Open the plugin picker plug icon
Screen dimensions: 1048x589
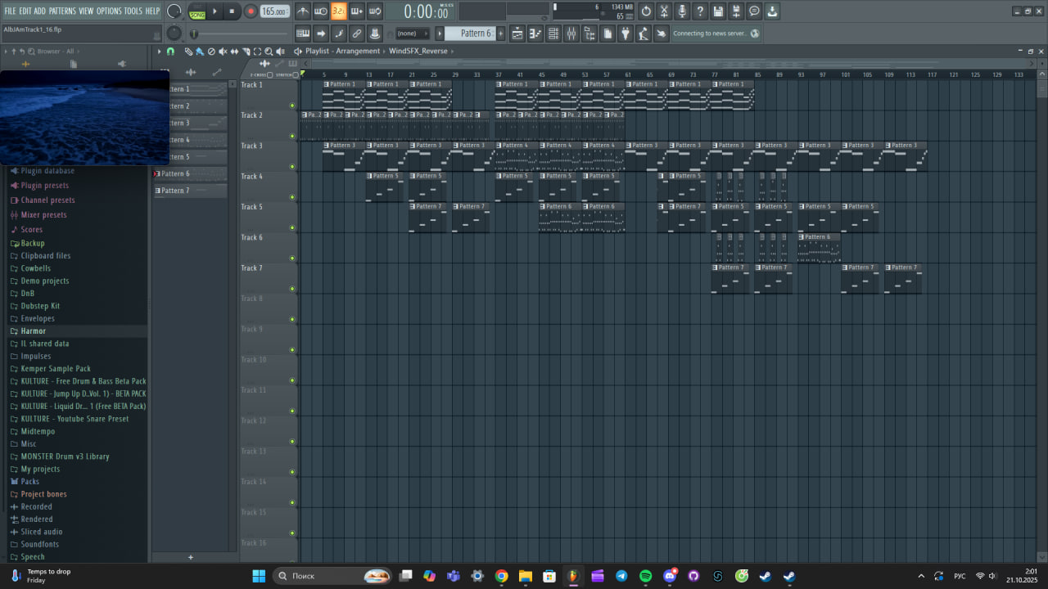[x=626, y=34]
